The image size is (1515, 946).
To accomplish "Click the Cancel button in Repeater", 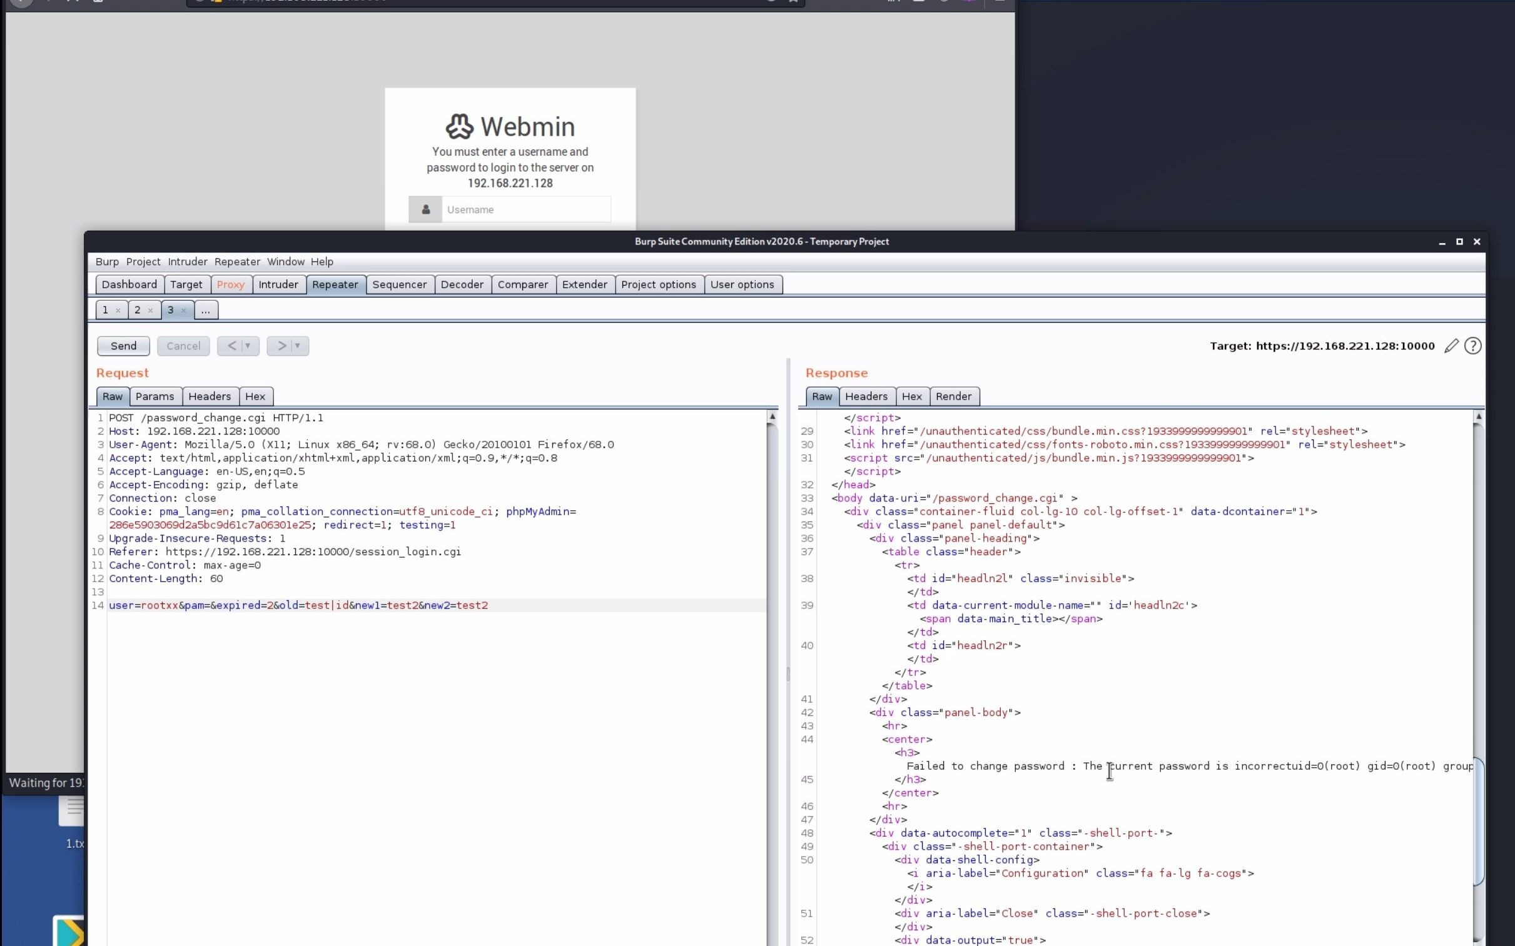I will coord(183,346).
